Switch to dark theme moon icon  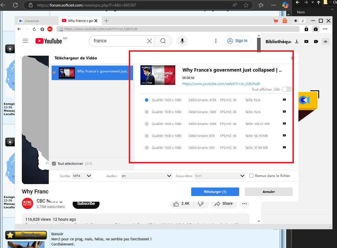click(303, 21)
